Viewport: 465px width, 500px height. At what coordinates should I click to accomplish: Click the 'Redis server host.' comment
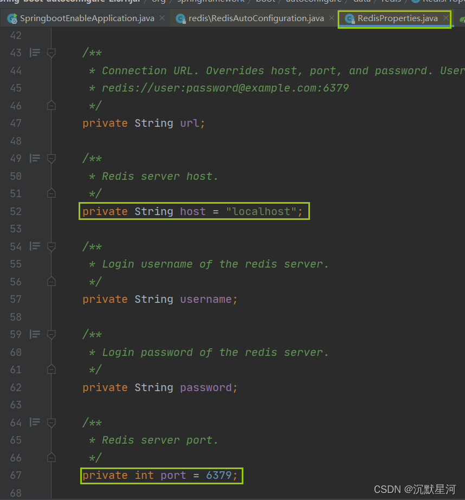[x=160, y=176]
